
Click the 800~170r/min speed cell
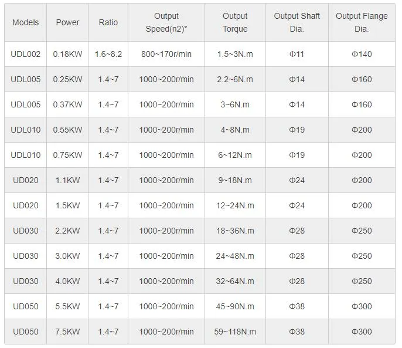point(166,54)
